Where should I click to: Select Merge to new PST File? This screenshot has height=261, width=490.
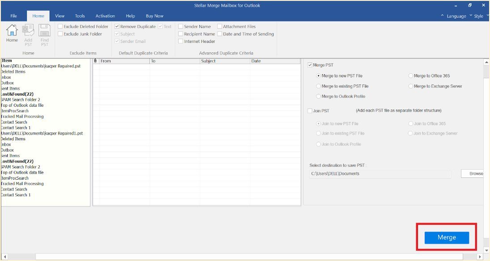click(318, 76)
